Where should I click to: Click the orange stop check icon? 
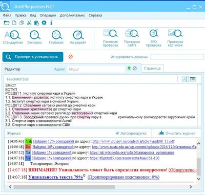point(71,56)
